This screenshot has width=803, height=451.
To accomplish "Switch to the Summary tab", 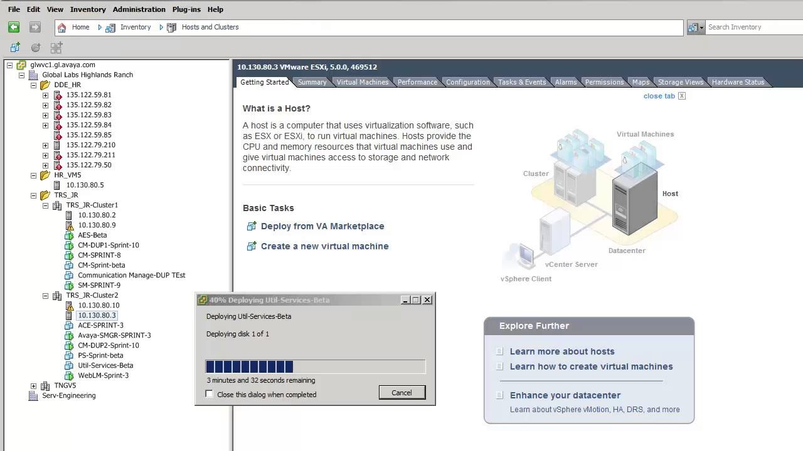I will point(312,82).
